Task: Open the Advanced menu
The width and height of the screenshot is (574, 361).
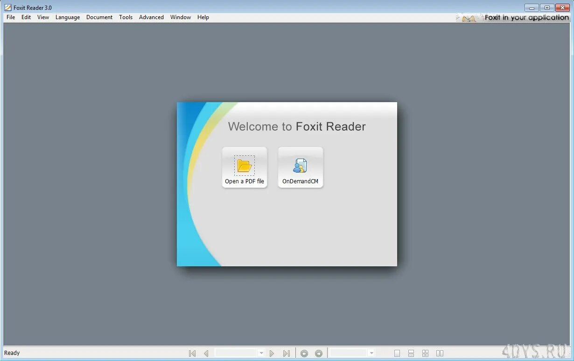Action: click(x=151, y=17)
